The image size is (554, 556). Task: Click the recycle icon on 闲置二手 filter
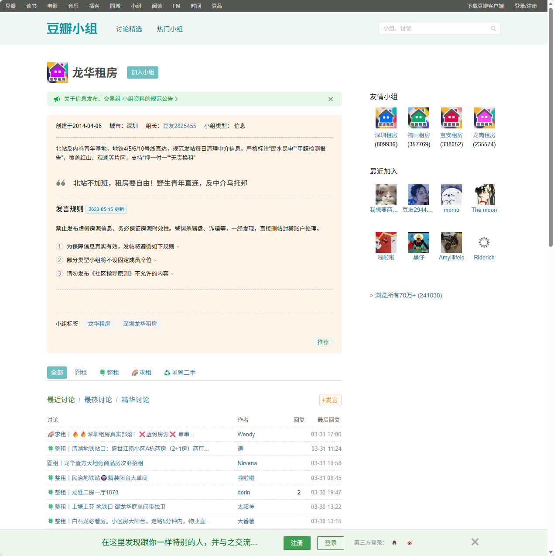point(167,373)
